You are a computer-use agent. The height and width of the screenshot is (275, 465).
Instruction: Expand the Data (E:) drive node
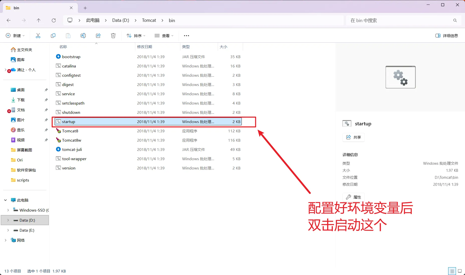(8, 230)
